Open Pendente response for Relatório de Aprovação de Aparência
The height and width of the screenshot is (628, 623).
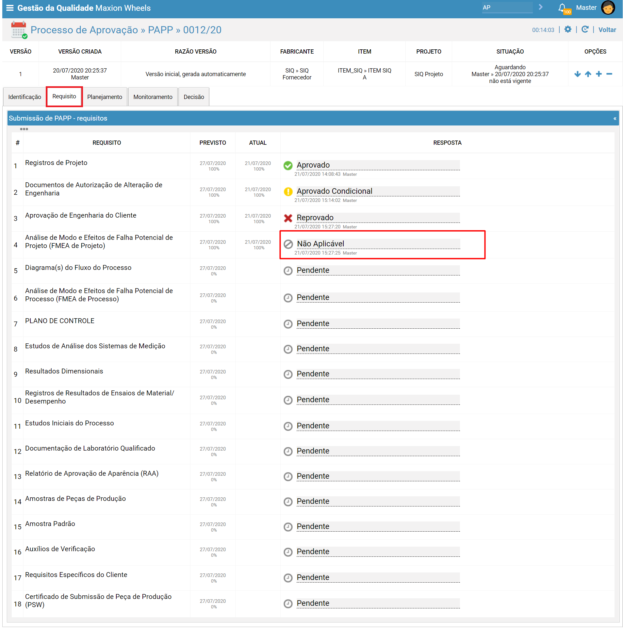coord(378,476)
